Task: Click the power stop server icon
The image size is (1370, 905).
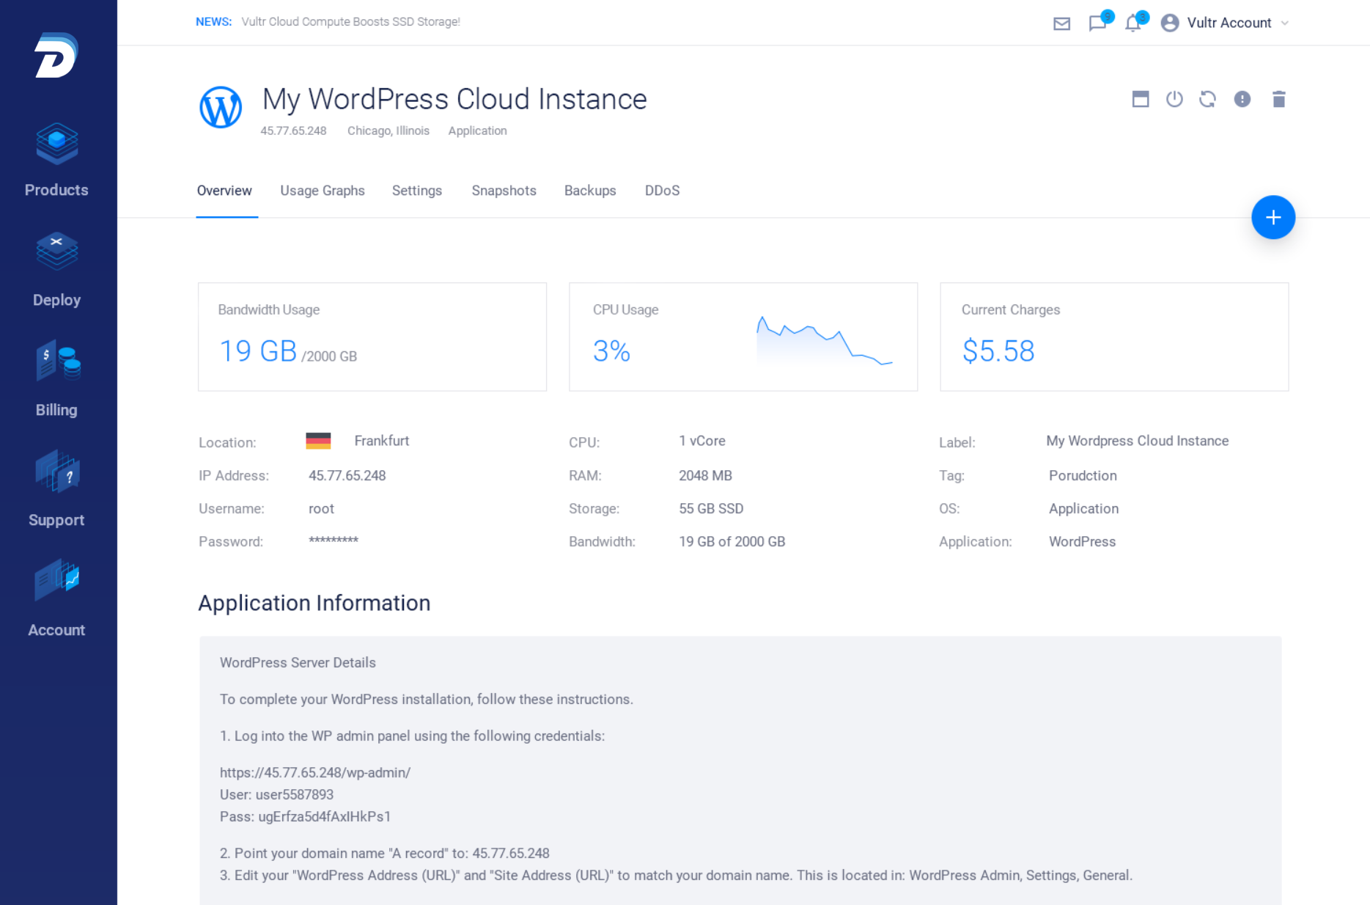Action: [x=1174, y=99]
